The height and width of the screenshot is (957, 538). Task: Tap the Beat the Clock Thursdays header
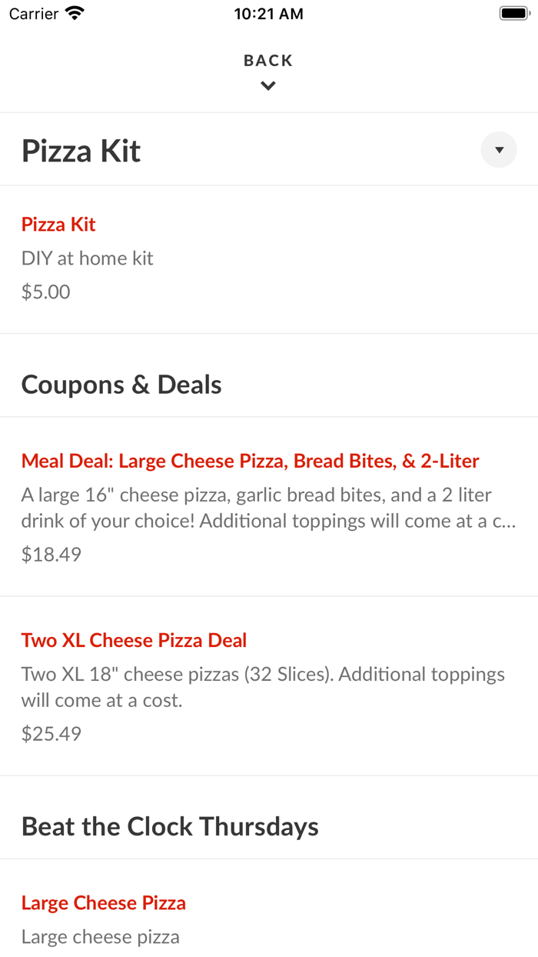pyautogui.click(x=170, y=825)
